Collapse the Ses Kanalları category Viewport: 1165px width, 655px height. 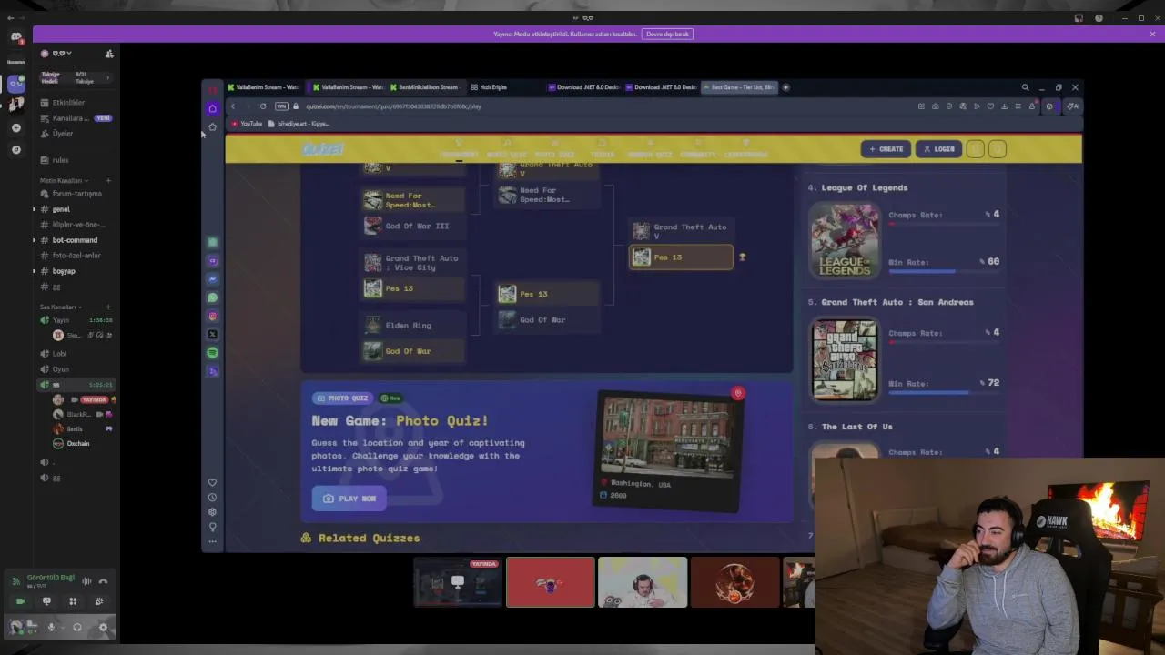60,307
